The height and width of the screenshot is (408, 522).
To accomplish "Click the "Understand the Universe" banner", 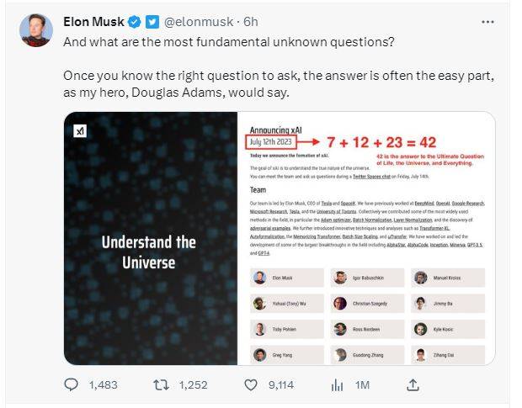I will tap(149, 252).
